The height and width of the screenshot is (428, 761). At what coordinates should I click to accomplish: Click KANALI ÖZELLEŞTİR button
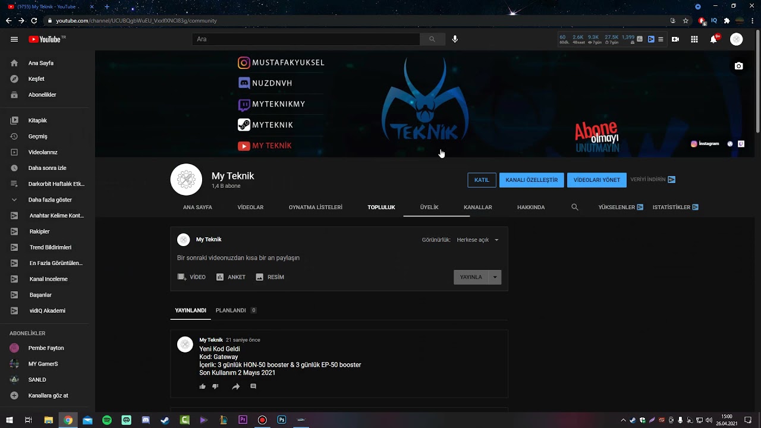pos(532,180)
